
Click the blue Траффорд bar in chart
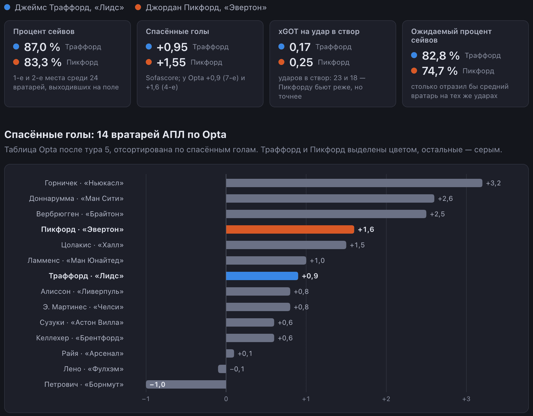click(x=262, y=276)
